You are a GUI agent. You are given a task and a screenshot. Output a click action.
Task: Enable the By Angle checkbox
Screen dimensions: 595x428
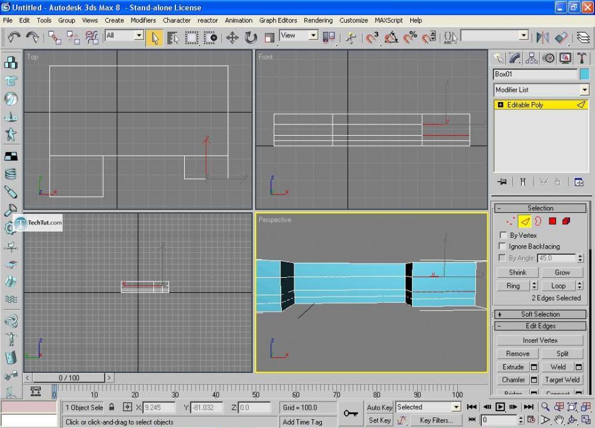pos(502,258)
